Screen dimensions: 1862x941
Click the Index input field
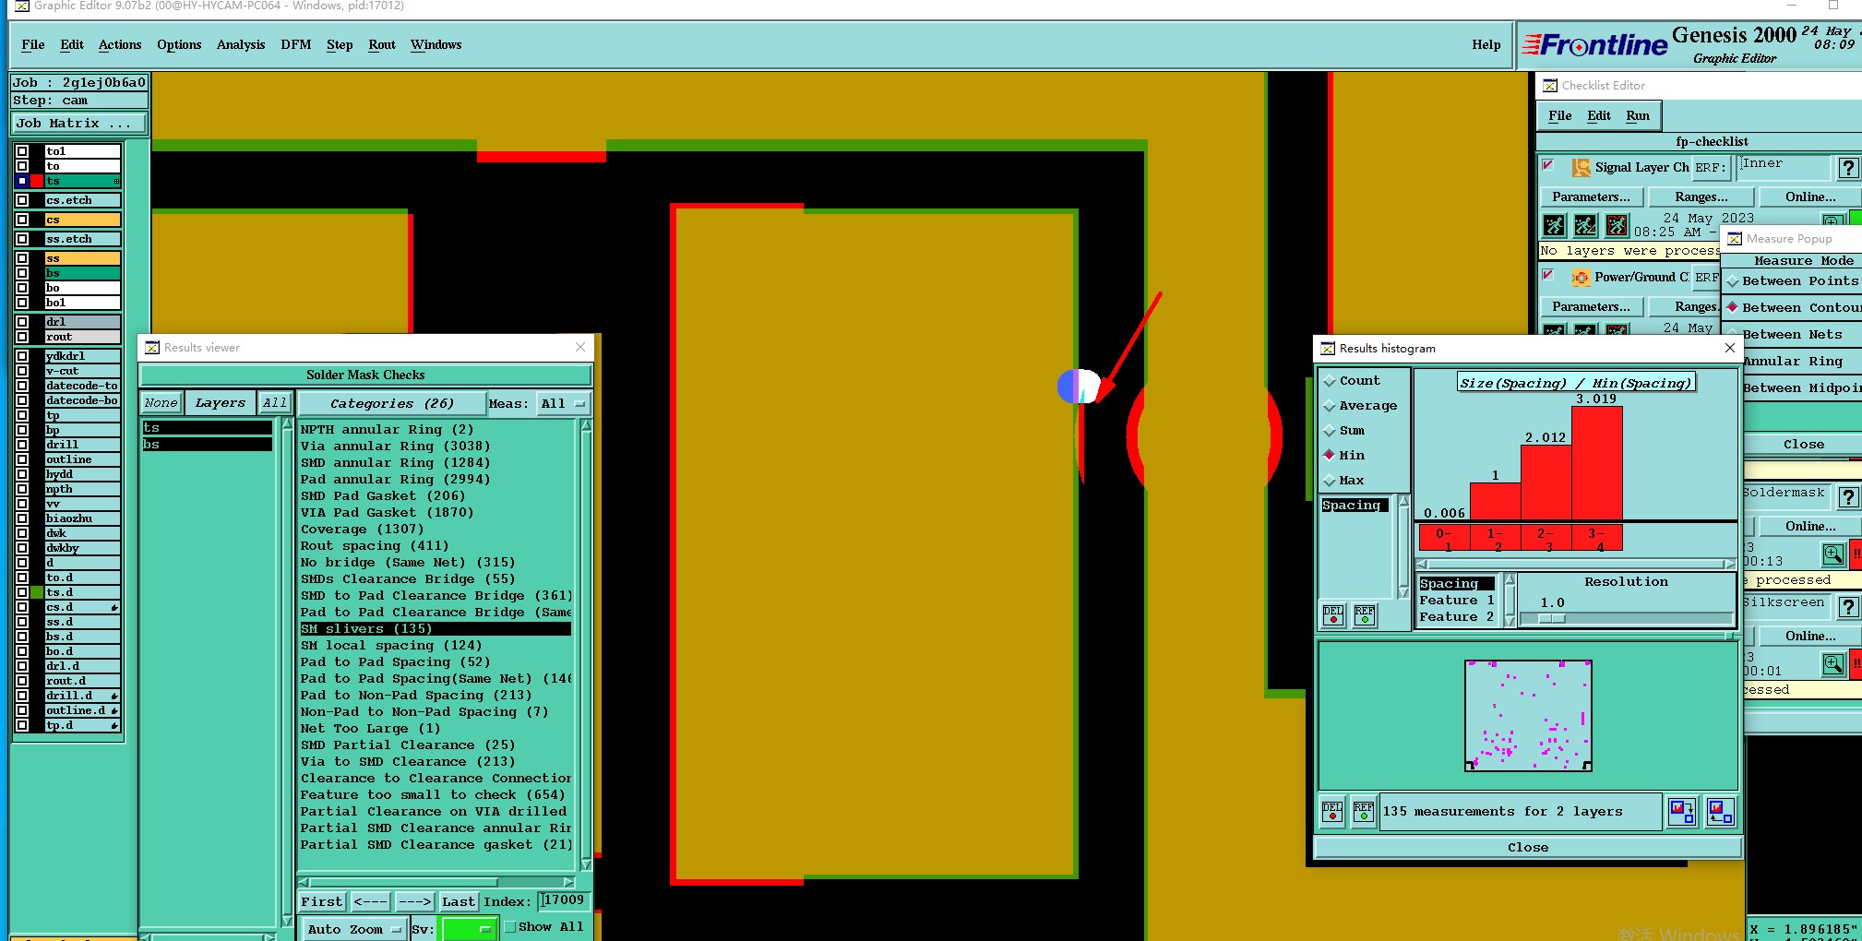coord(565,900)
